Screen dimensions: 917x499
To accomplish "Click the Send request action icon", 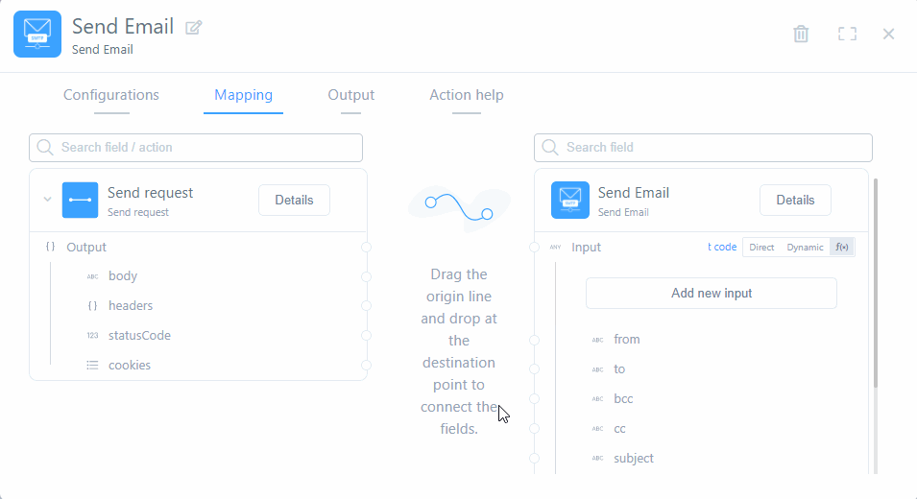I will tap(80, 201).
